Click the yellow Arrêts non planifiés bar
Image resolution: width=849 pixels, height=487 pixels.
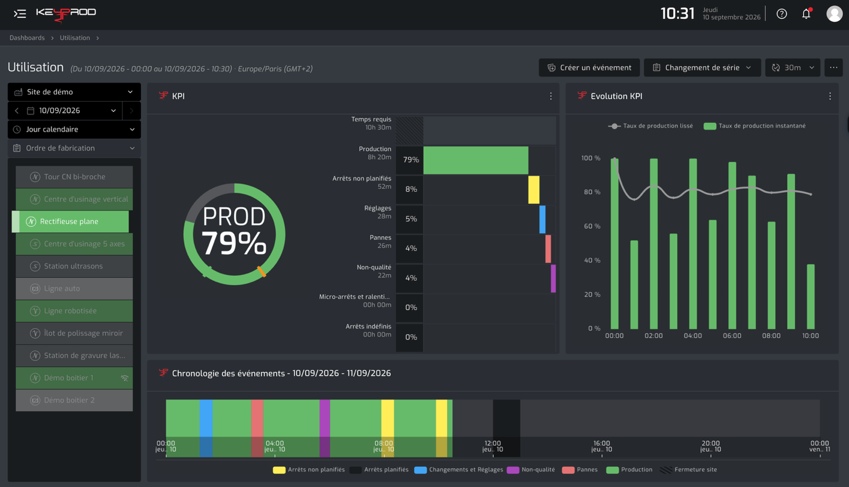tap(534, 190)
